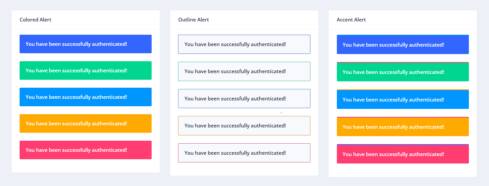The height and width of the screenshot is (186, 489).
Task: Click the light blue colored alert
Action: coord(85,97)
